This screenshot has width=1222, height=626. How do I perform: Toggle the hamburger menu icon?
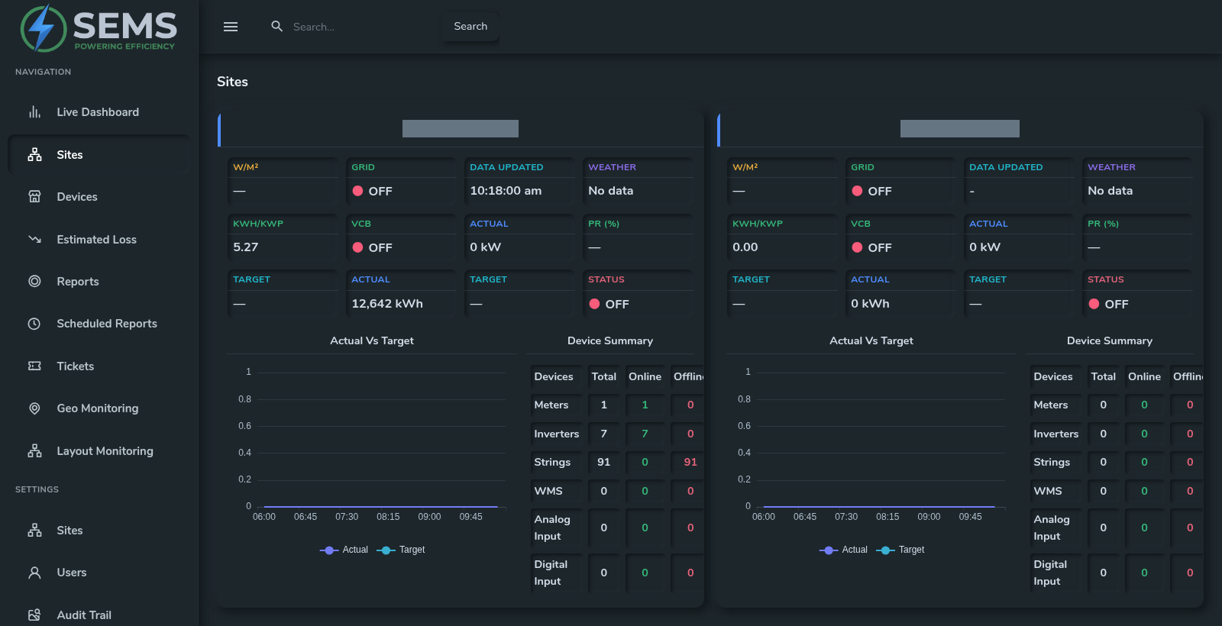231,27
